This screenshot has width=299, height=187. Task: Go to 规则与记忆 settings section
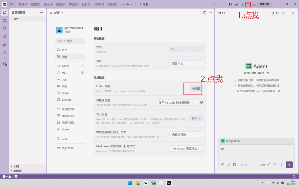pos(70,122)
